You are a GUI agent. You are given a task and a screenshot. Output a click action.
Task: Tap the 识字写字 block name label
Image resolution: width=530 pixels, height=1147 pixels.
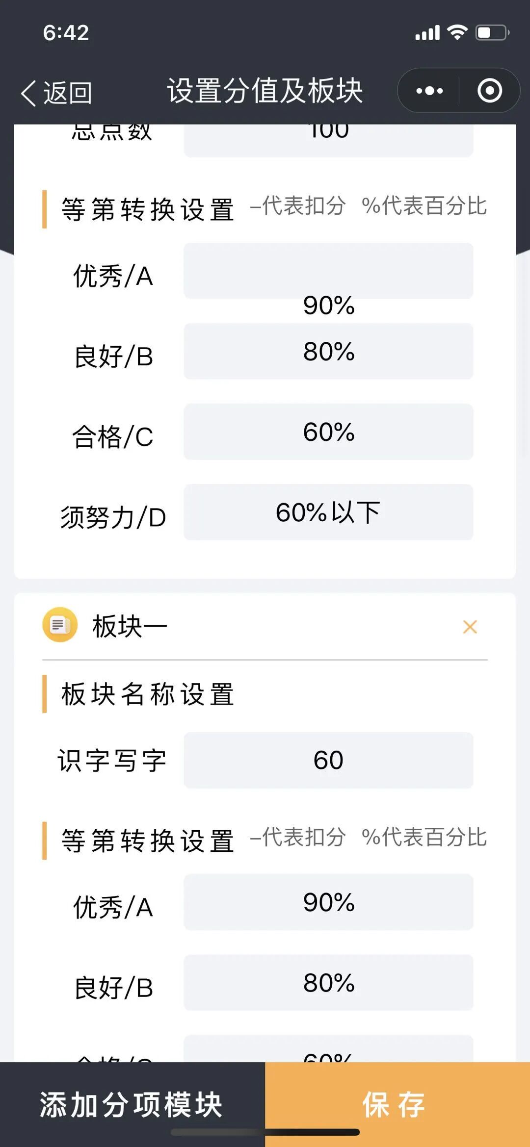[x=112, y=761]
